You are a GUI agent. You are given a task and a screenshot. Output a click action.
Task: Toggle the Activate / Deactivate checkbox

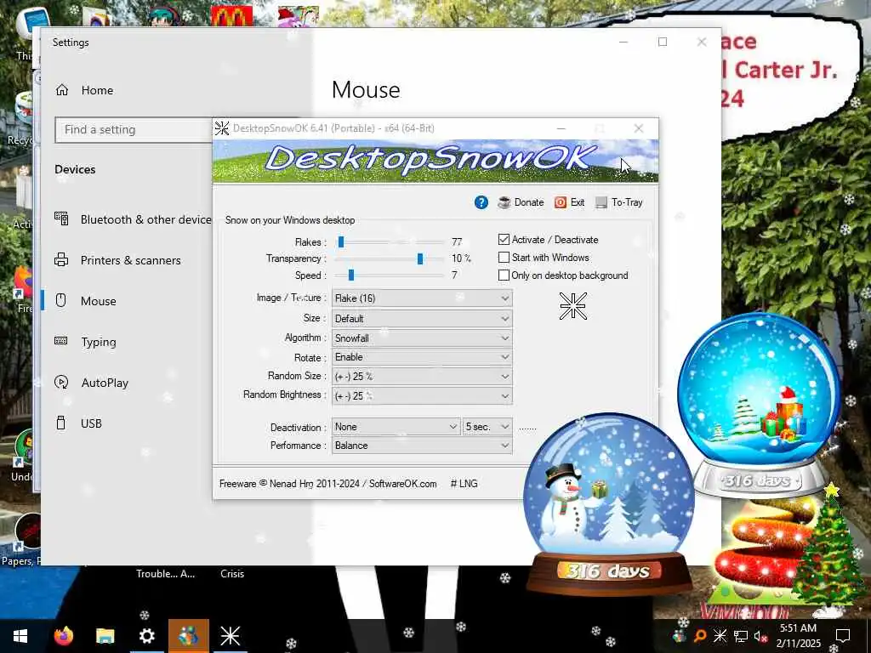pyautogui.click(x=504, y=239)
